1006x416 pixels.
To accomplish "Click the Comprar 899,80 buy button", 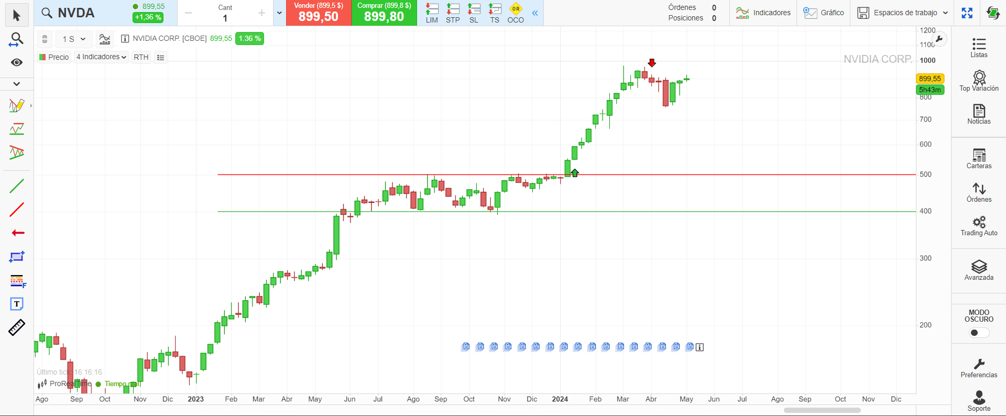I will click(384, 13).
